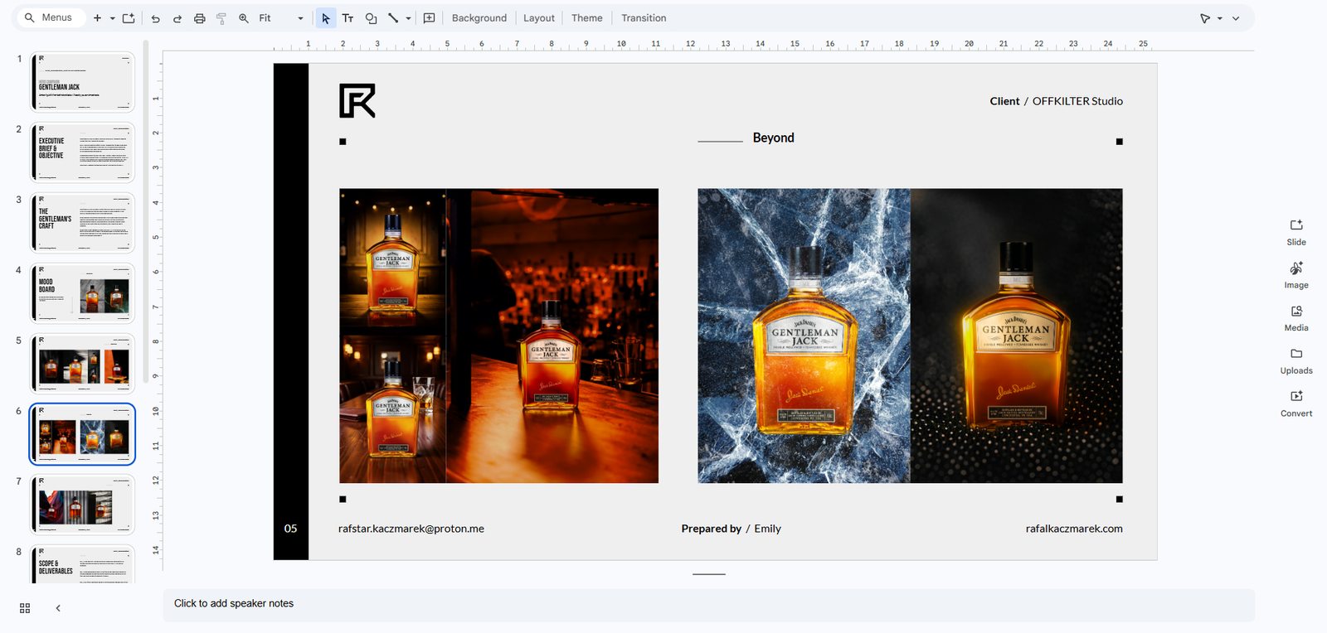This screenshot has height=633, width=1327.
Task: Open the Media sidebar tool
Action: coord(1296,318)
